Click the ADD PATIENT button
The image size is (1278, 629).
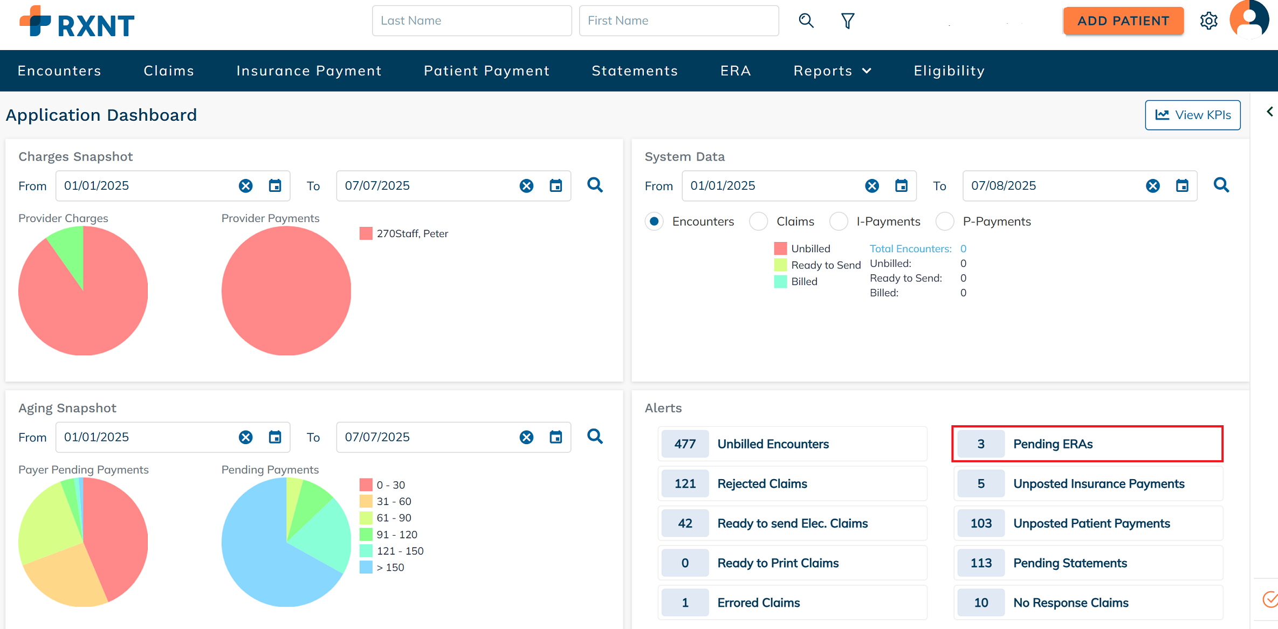pyautogui.click(x=1123, y=20)
